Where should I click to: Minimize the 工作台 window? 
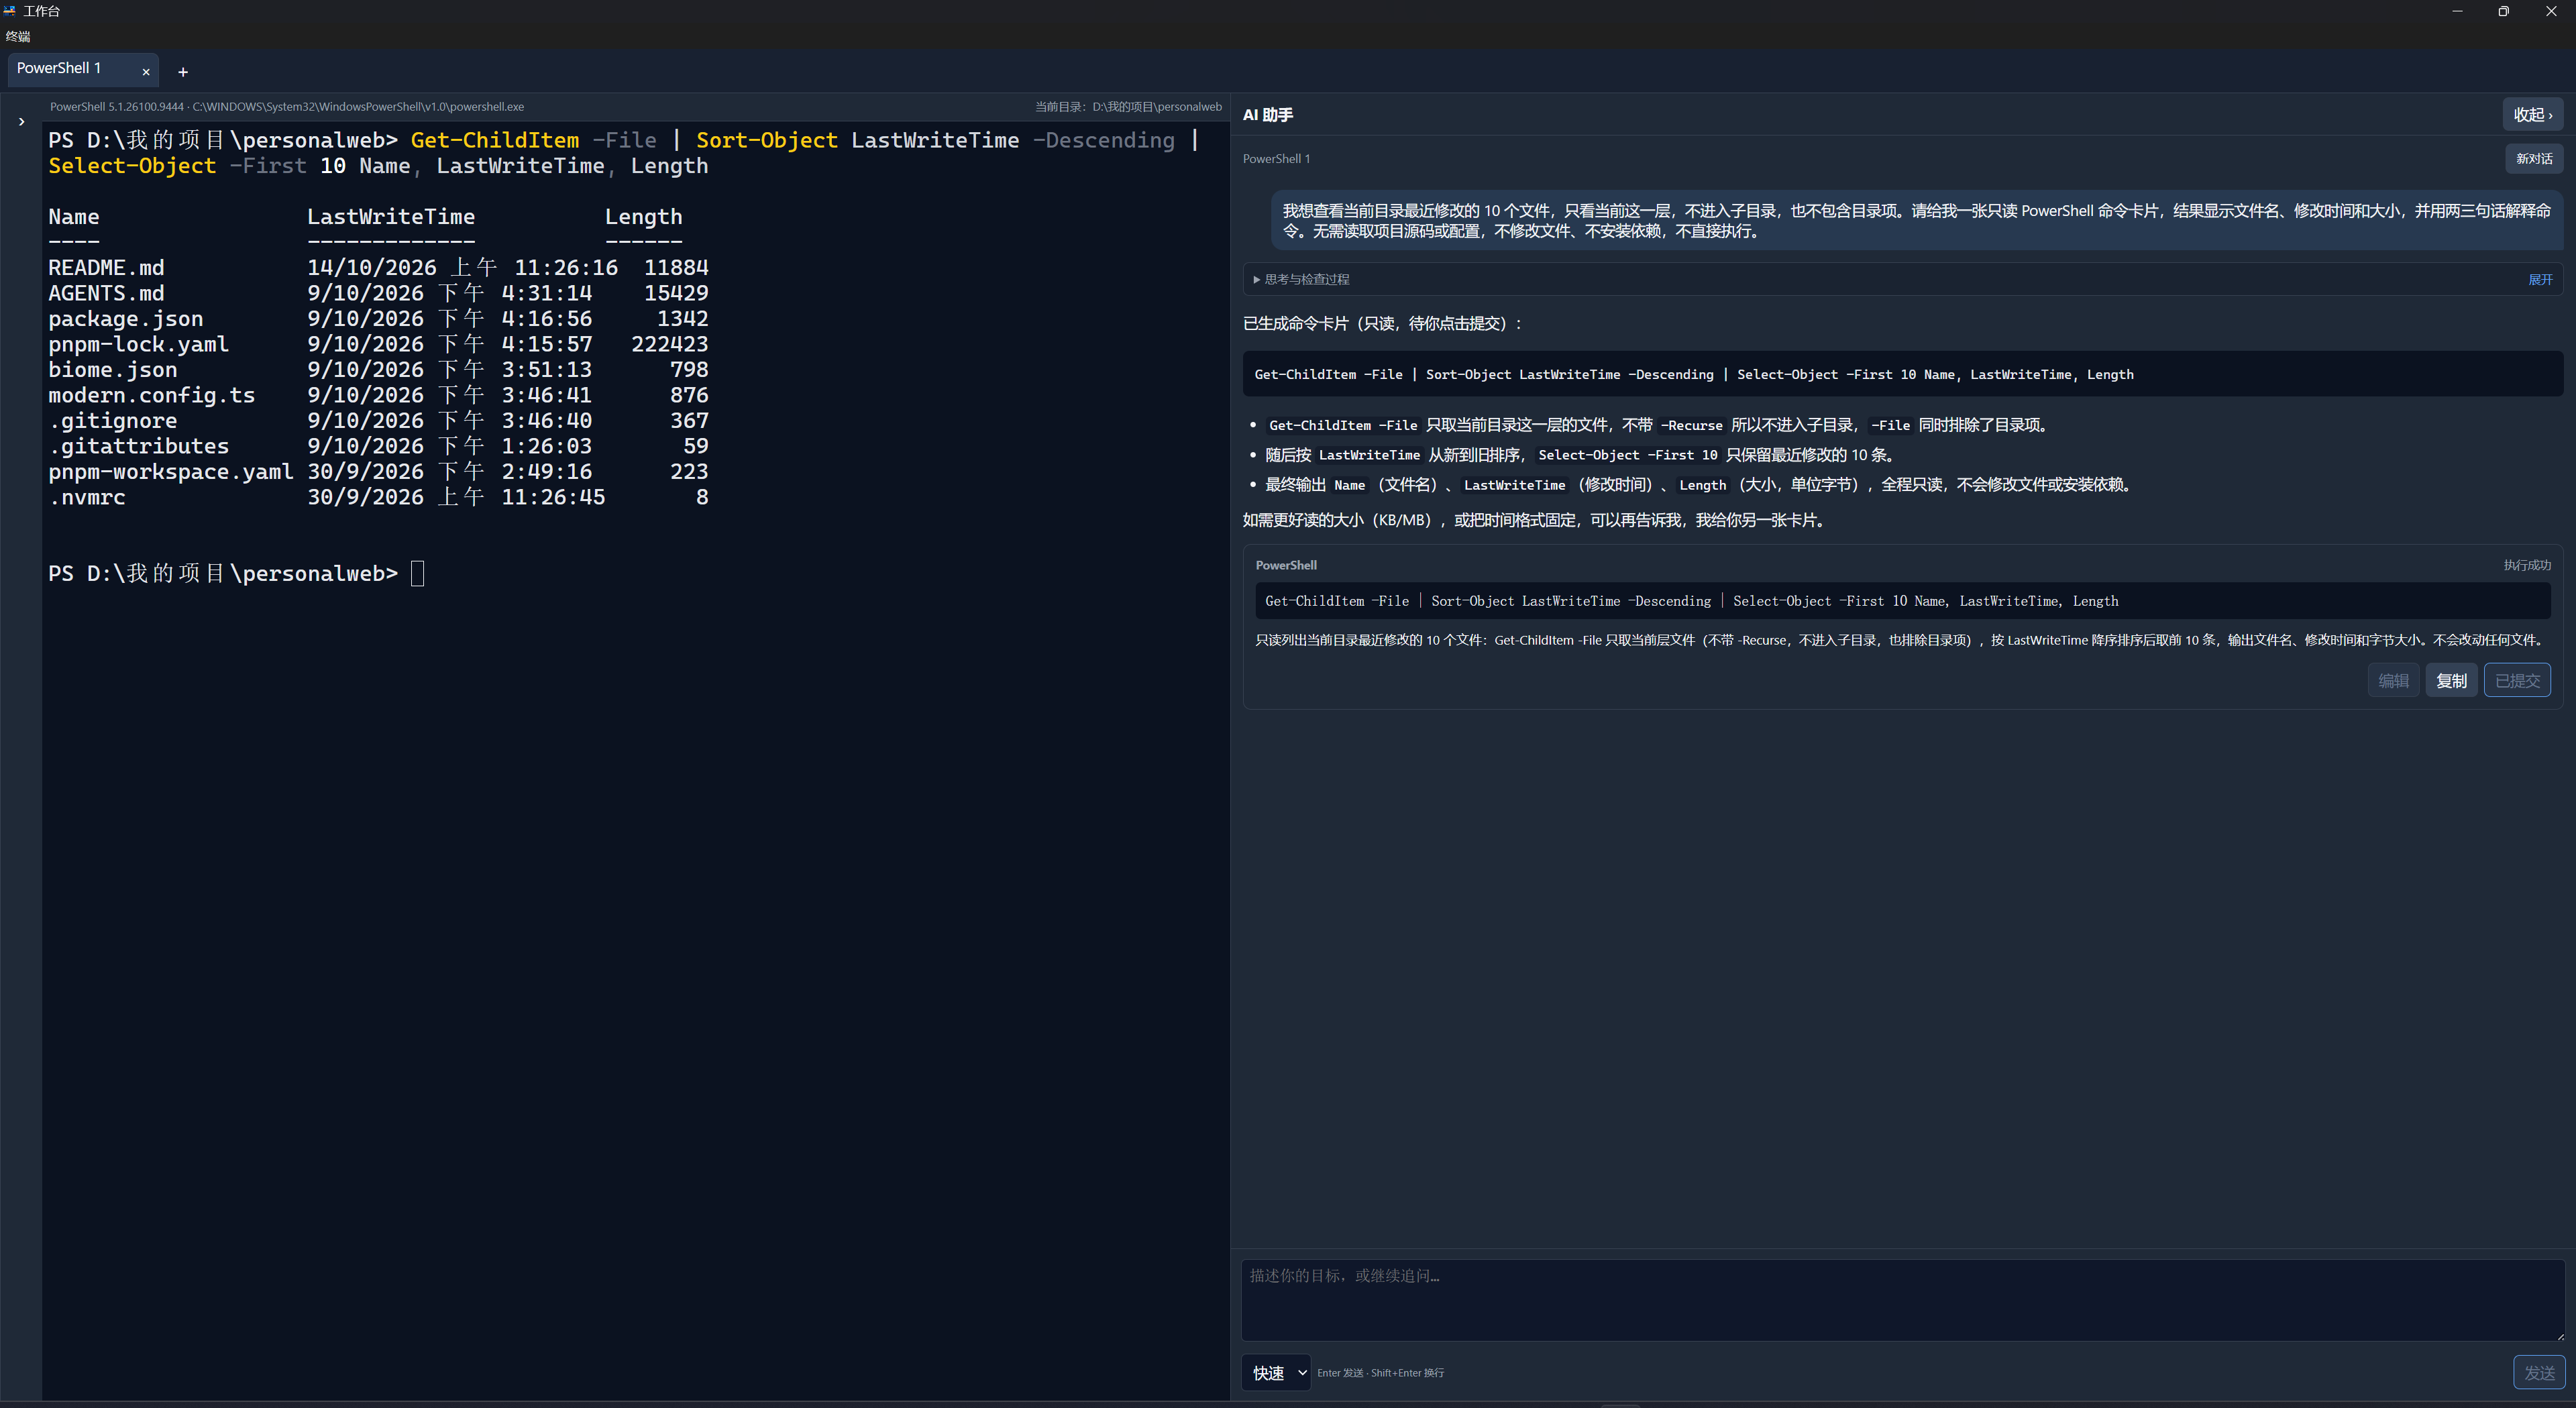(x=2457, y=12)
